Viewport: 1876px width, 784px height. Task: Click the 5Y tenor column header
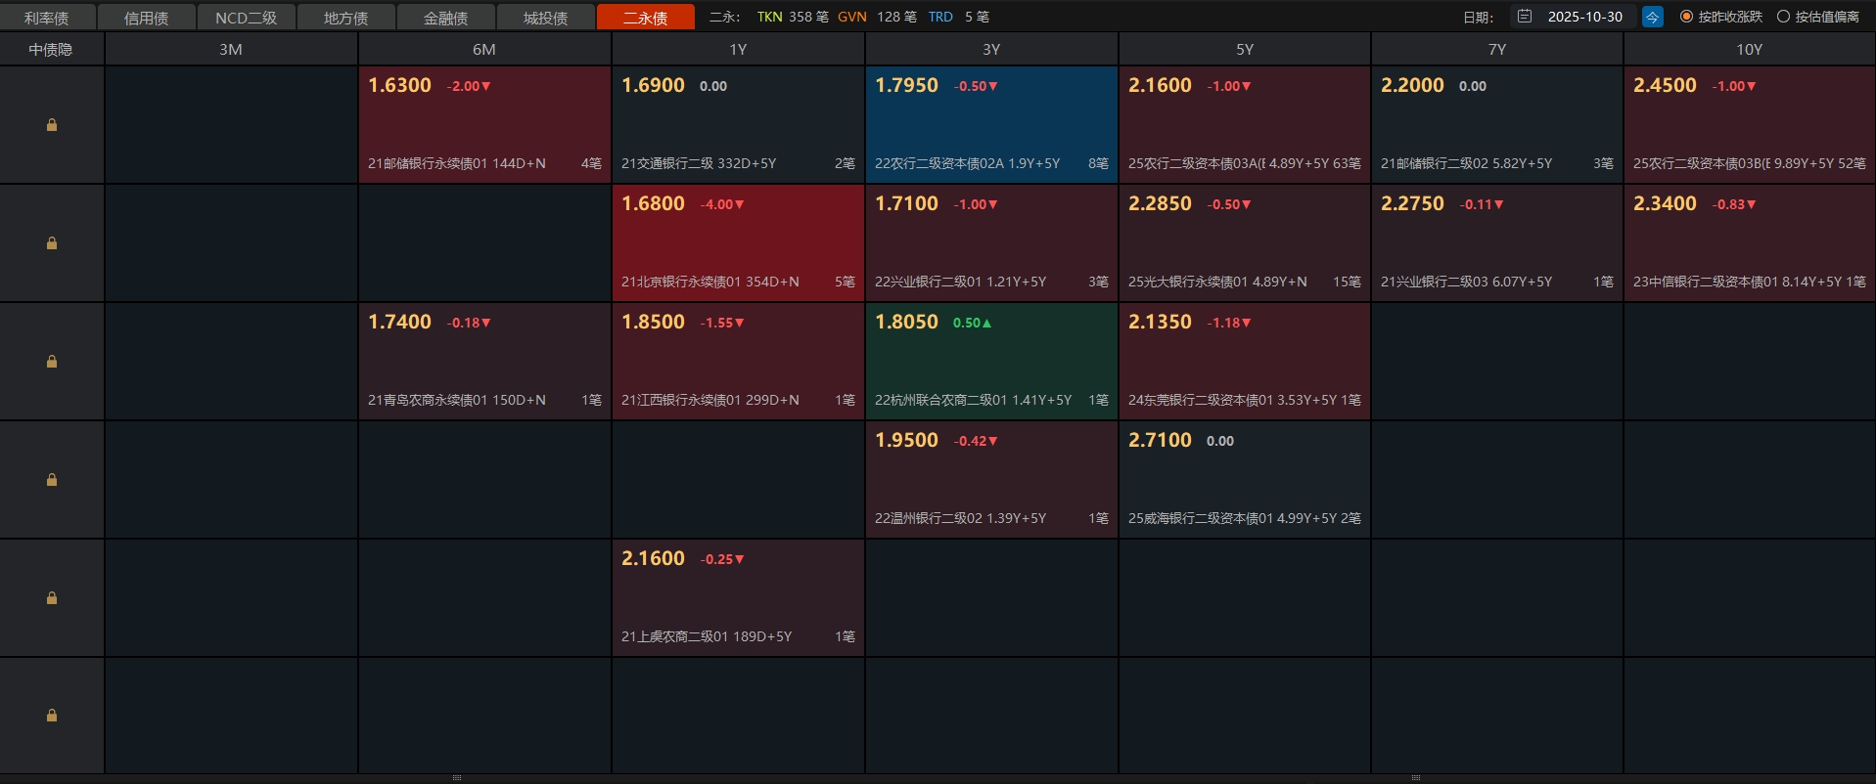tap(1244, 49)
